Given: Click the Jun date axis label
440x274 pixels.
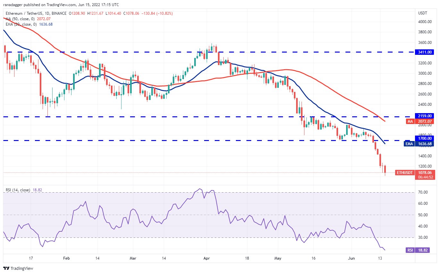Looking at the screenshot, I should (351, 258).
